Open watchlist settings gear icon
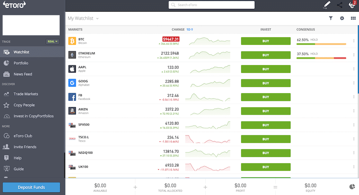The width and height of the screenshot is (359, 195). click(x=342, y=18)
